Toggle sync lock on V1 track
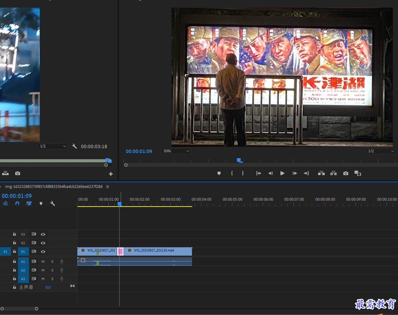Viewport: 398px width, 315px height. pos(34,251)
